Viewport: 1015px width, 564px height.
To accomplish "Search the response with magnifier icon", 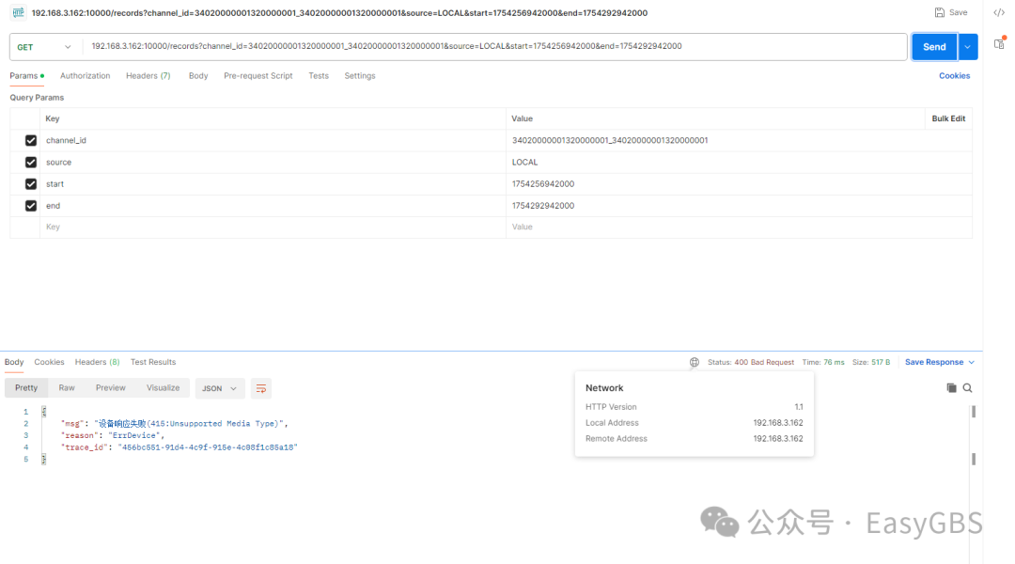I will (x=967, y=388).
